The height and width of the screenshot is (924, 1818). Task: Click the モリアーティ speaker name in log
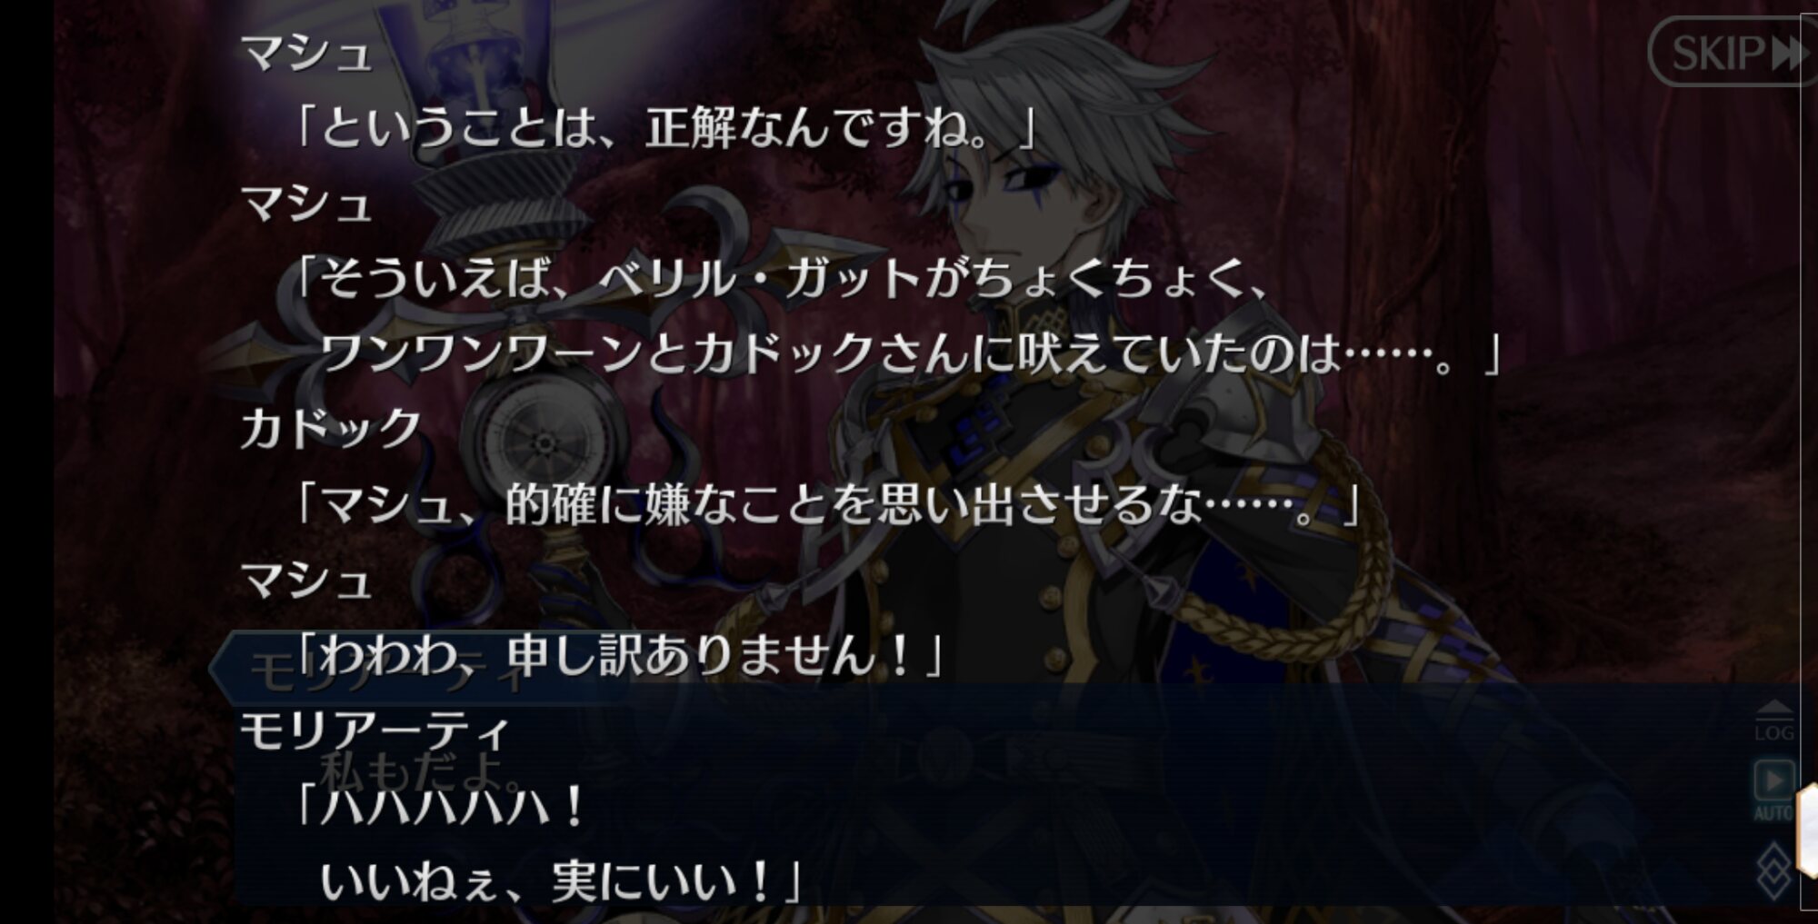[375, 731]
